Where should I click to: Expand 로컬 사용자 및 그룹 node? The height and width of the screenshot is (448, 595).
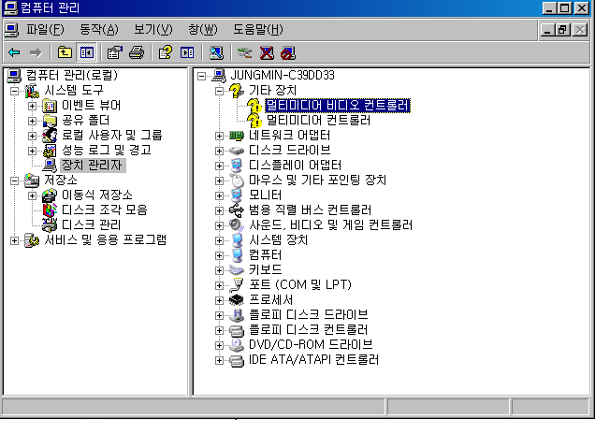coord(32,136)
